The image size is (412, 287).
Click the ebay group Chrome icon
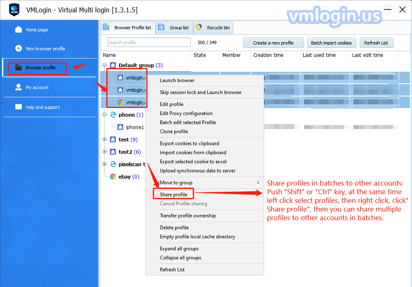pyautogui.click(x=113, y=176)
